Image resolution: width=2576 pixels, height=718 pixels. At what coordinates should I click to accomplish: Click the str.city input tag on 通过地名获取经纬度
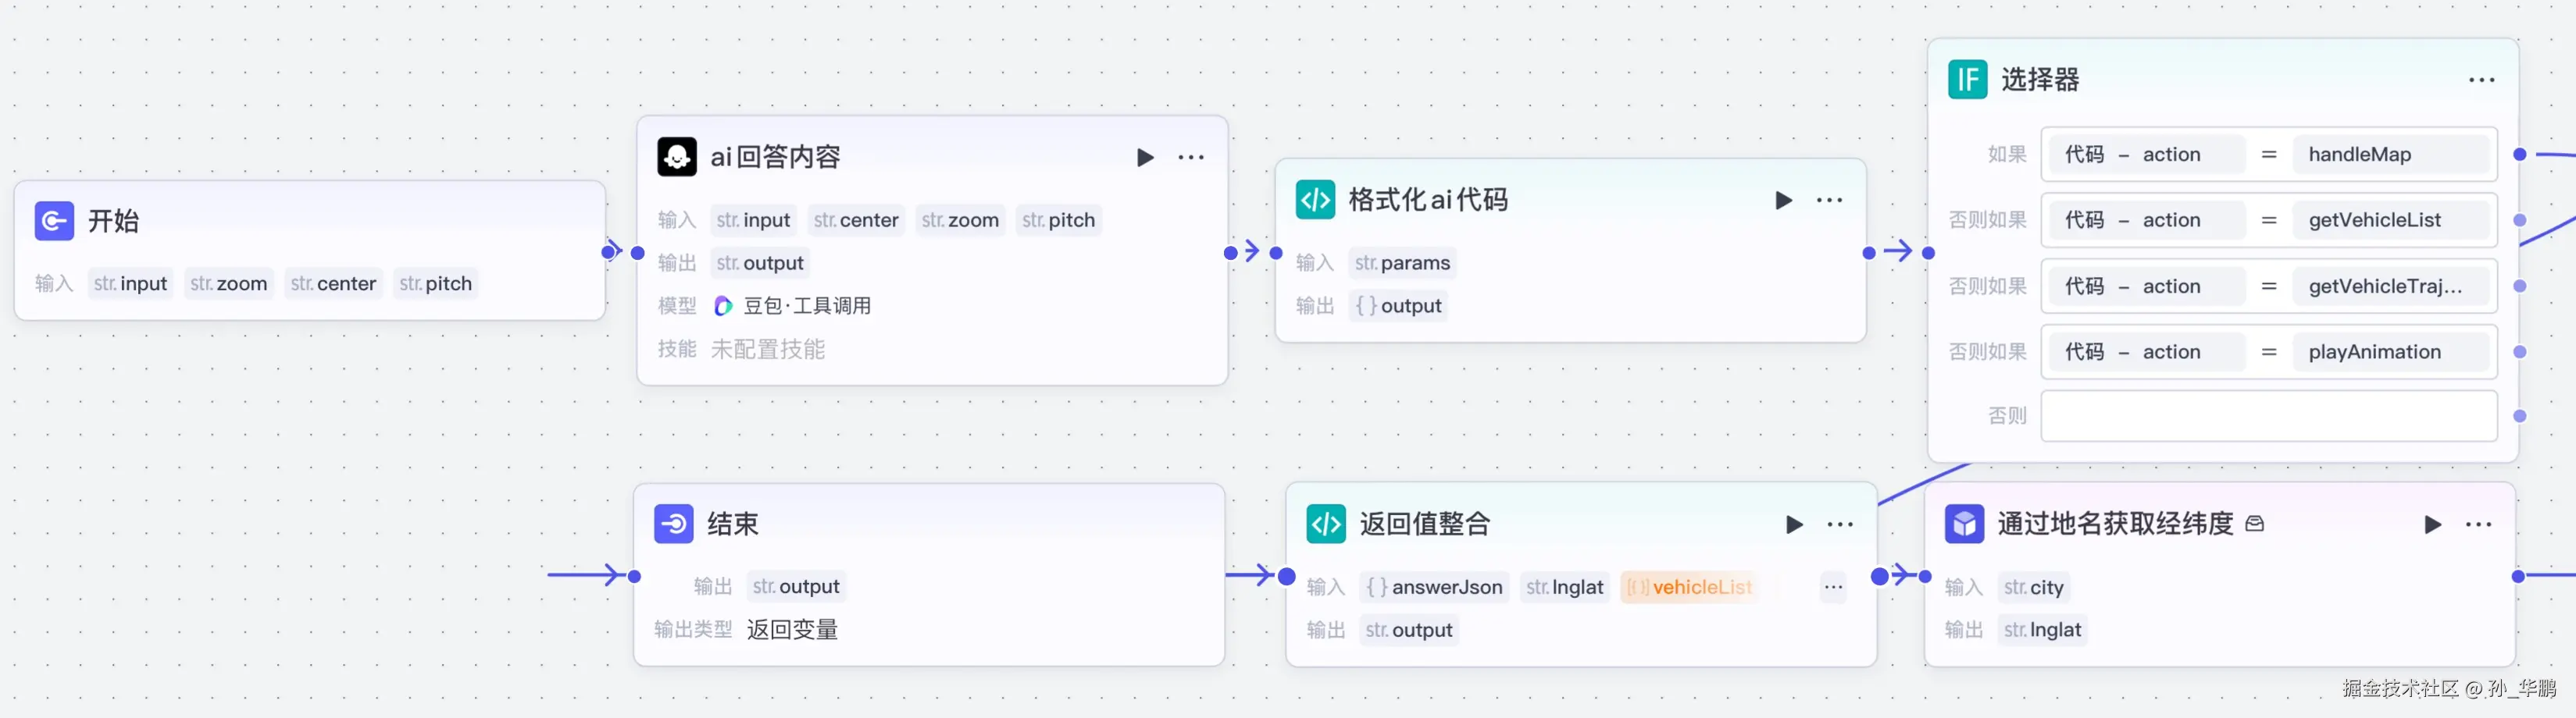2035,587
